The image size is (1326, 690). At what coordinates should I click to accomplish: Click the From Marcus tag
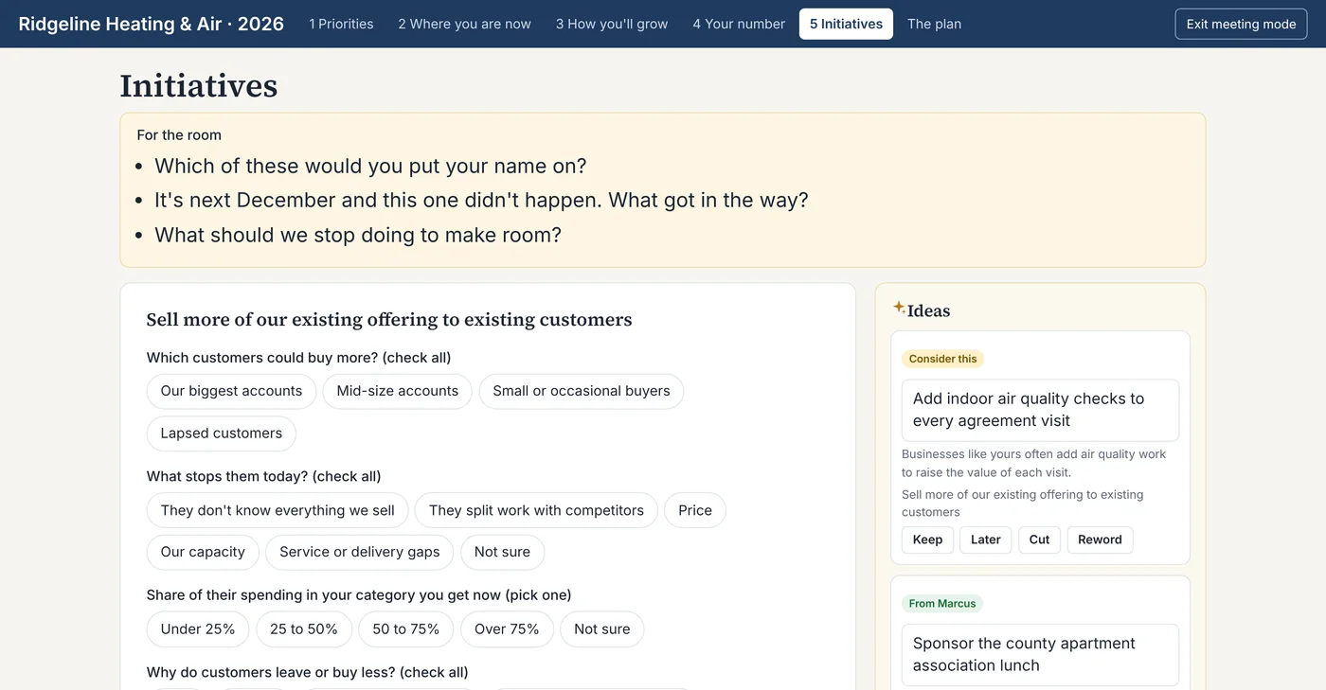click(x=941, y=604)
